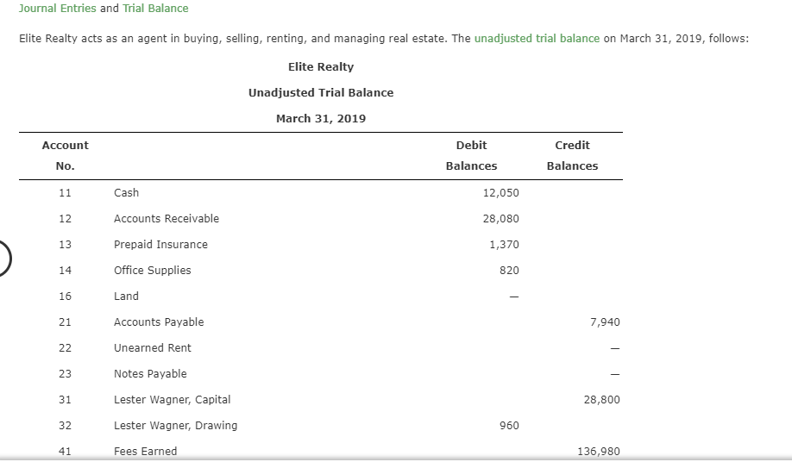
Task: Select the Prepaid Insurance account name
Action: pos(160,245)
